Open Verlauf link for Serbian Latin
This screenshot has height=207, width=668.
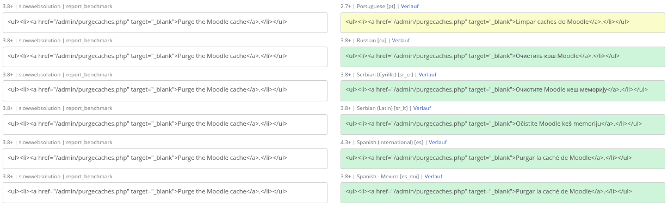coord(422,108)
